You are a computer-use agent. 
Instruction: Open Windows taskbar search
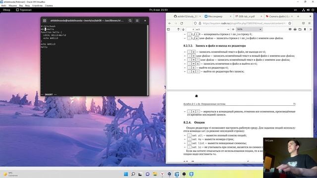pos(133,174)
